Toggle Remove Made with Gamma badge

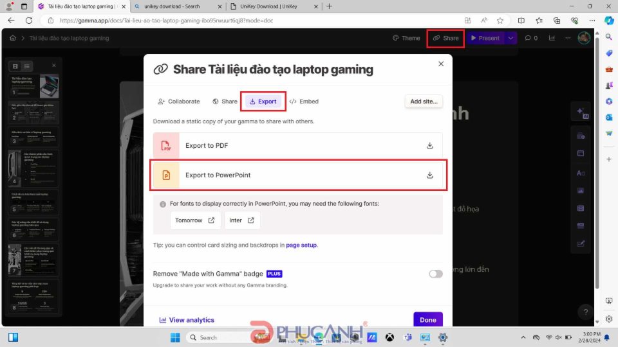tap(436, 274)
